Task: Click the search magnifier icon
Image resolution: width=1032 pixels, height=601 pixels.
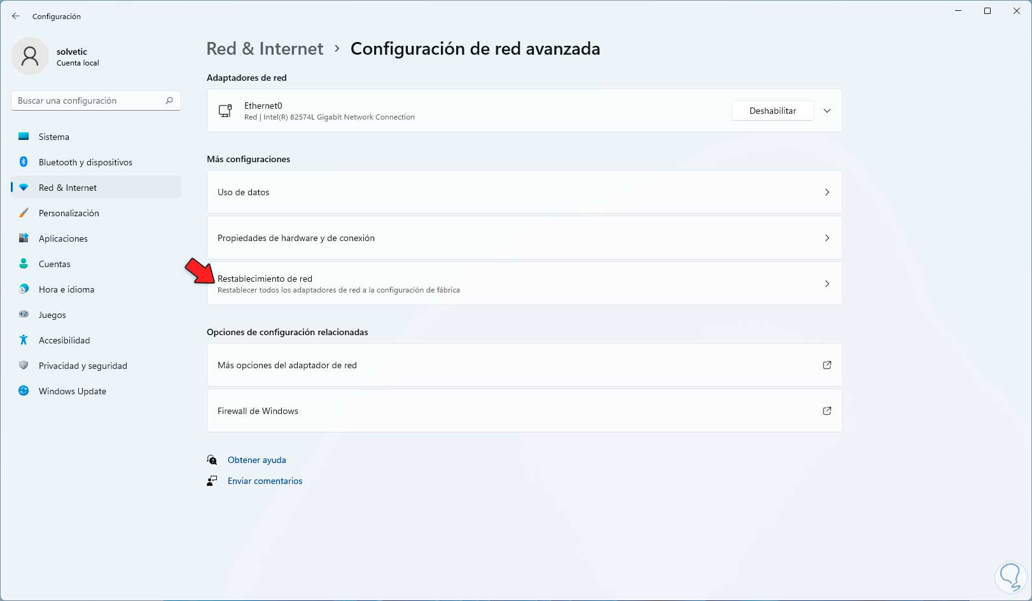Action: 169,100
